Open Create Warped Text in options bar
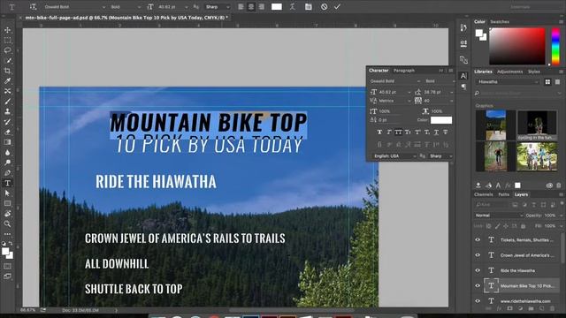 pos(293,6)
